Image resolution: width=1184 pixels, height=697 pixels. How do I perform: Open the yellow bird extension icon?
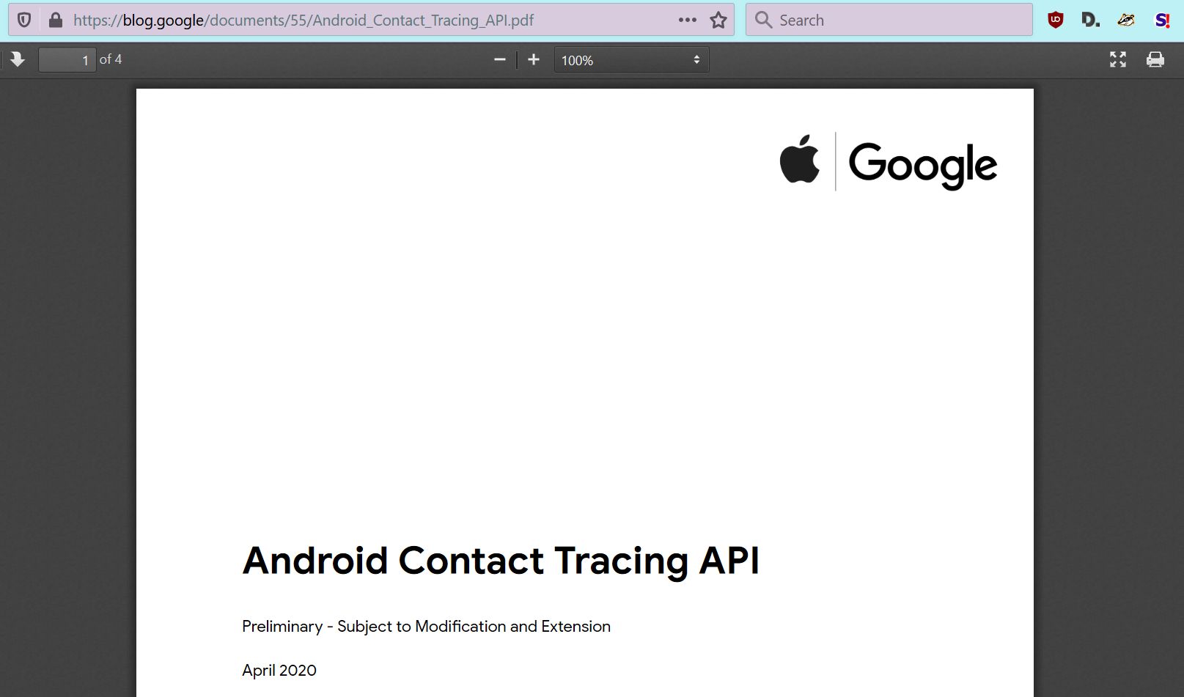pyautogui.click(x=1126, y=20)
